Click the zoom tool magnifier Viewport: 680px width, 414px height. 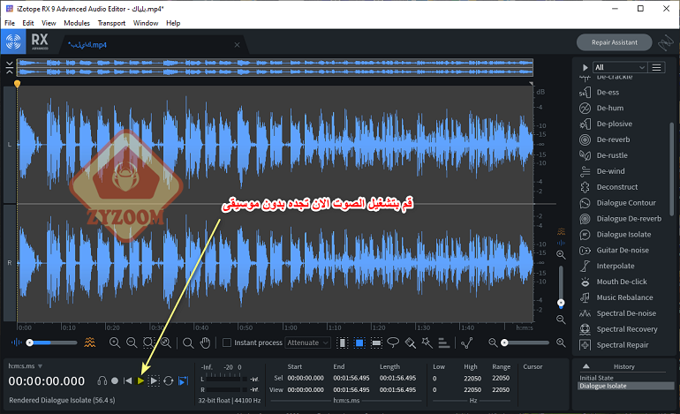pos(188,342)
